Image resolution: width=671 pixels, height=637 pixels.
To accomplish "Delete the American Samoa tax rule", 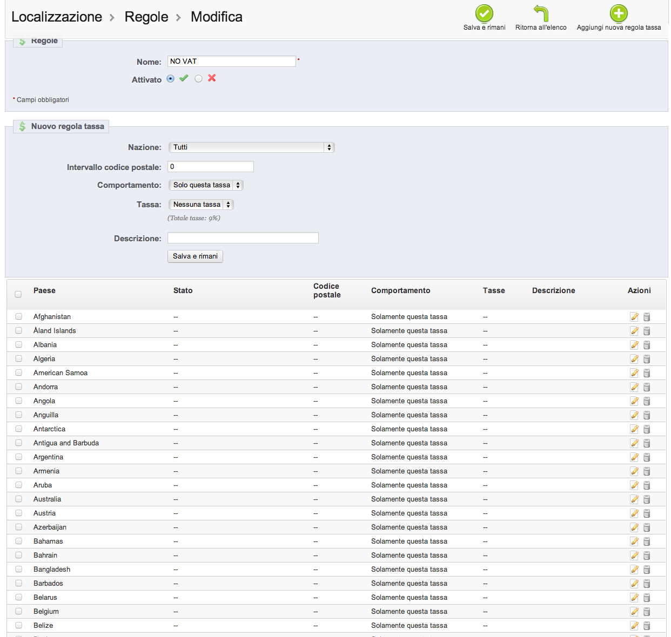I will coord(647,373).
